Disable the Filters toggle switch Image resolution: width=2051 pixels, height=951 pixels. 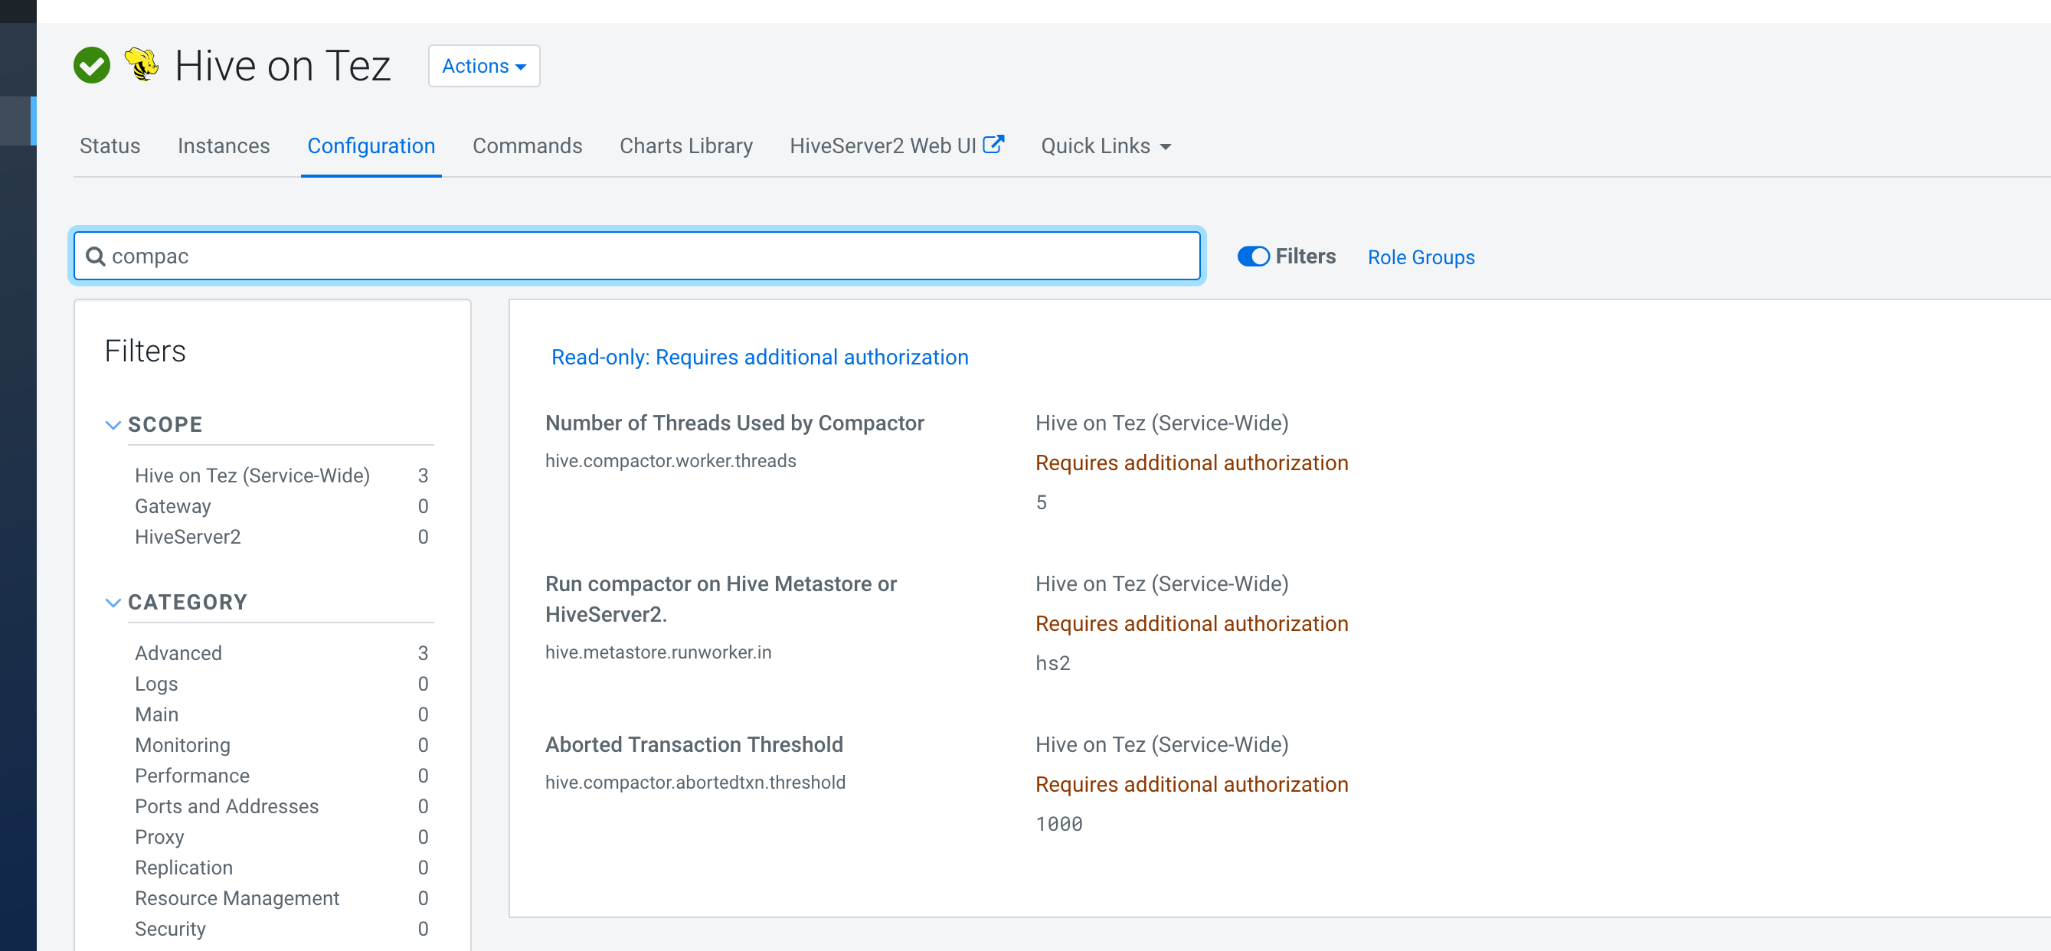pyautogui.click(x=1253, y=256)
